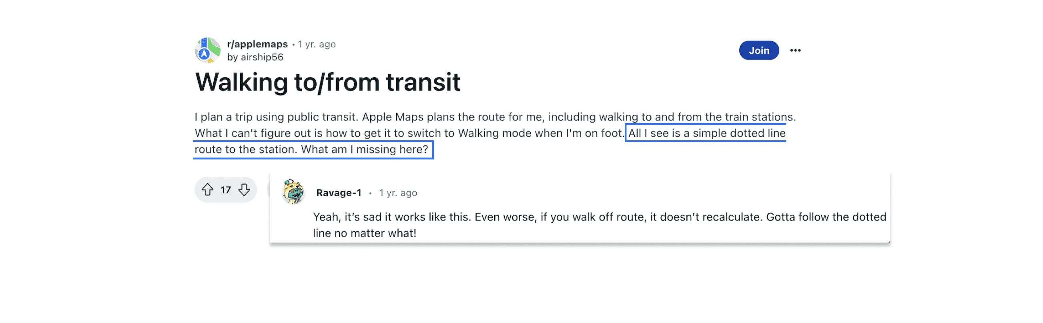Open Ravage-1's user profile name

339,193
